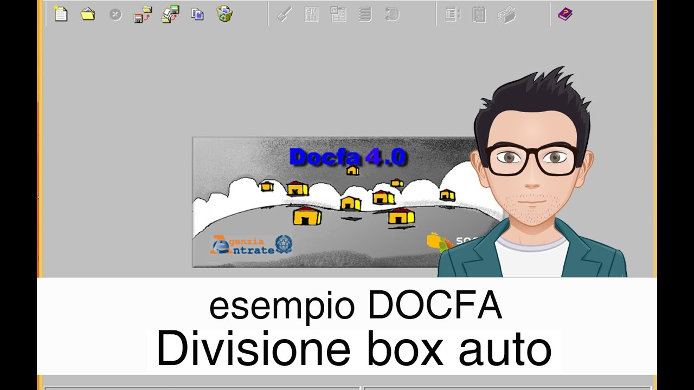Click the greyed-out round close document icon
This screenshot has width=694, height=390.
coord(115,15)
